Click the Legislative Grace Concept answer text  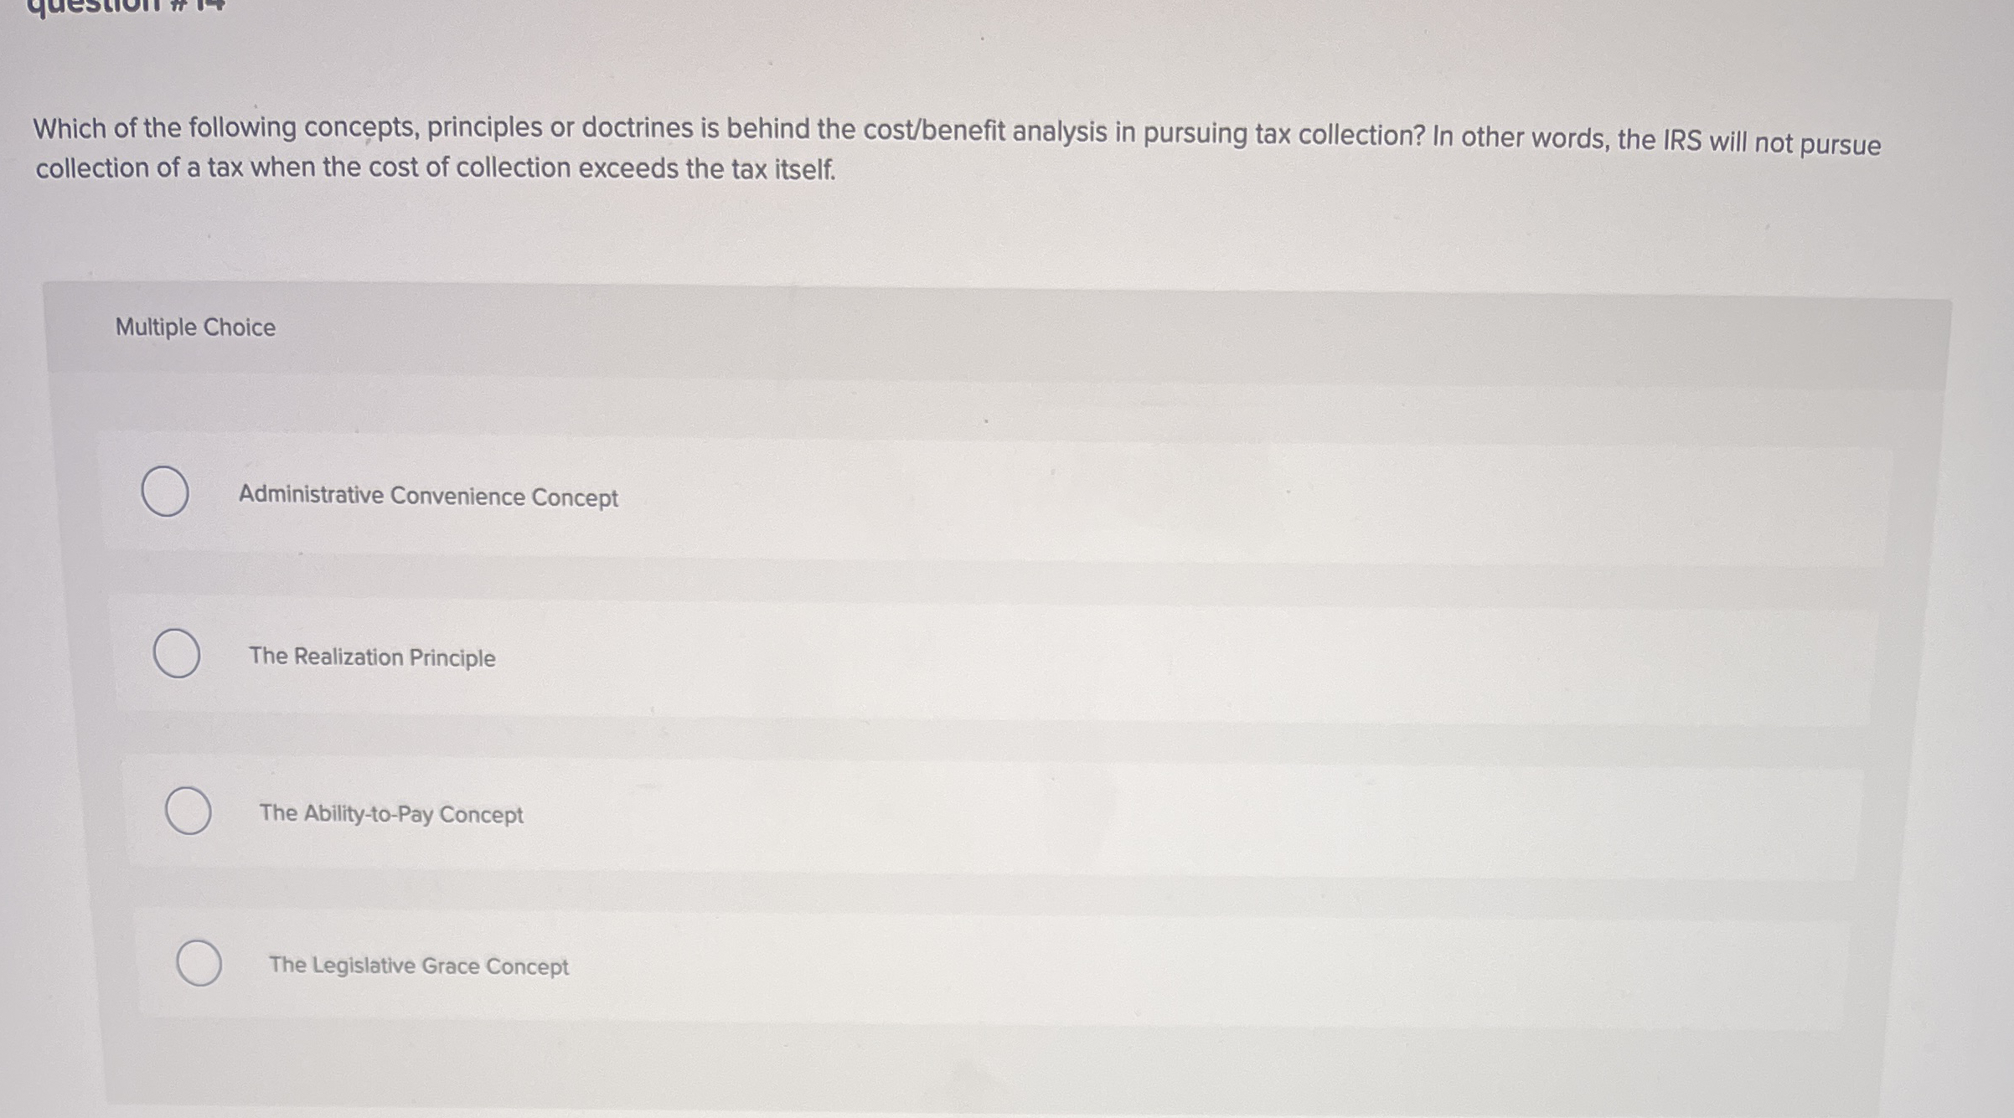tap(418, 966)
